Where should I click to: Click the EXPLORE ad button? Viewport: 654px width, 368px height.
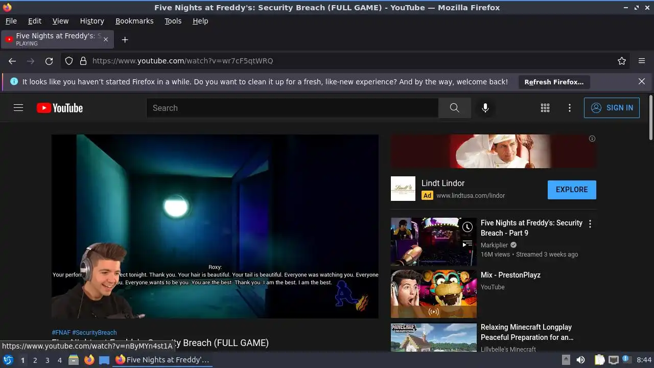572,190
